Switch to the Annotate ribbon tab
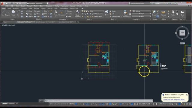This screenshot has width=192, height=108. tap(16, 8)
